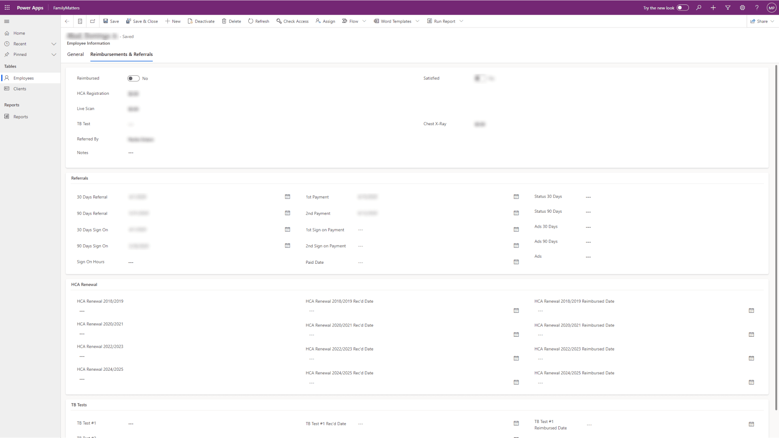Open the Power Apps waffle menu
Screen dimensions: 779x438
7,8
